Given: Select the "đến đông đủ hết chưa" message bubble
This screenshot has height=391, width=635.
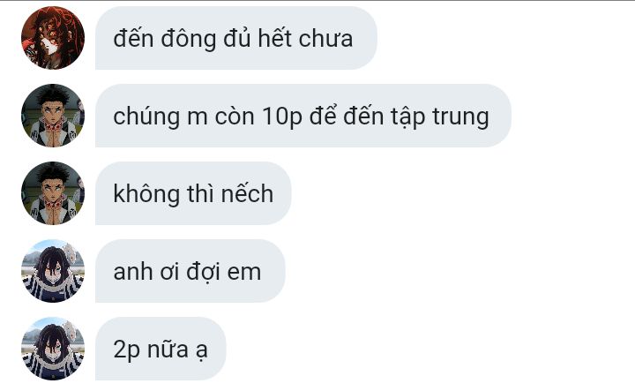Looking at the screenshot, I should [236, 38].
